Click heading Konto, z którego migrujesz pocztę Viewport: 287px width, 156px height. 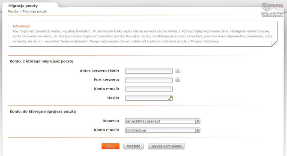point(42,61)
